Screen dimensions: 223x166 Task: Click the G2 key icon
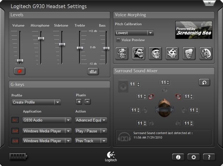tap(15, 131)
